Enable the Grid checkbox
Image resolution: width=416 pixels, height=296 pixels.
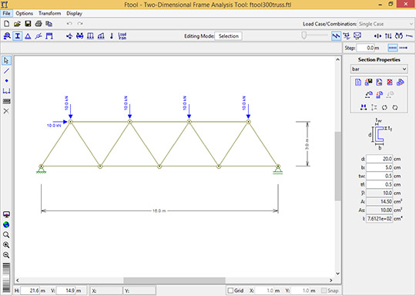click(230, 291)
